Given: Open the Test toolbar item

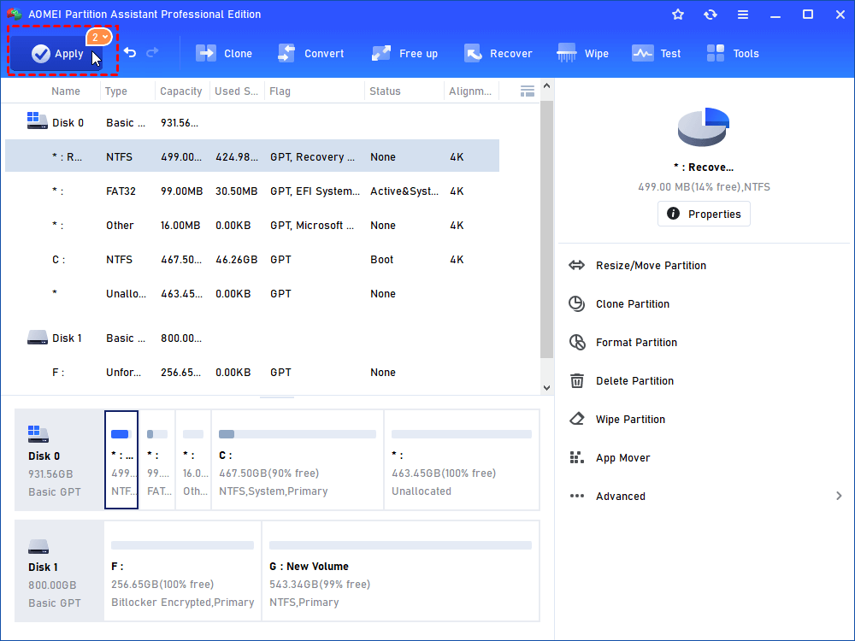Looking at the screenshot, I should click(x=657, y=54).
